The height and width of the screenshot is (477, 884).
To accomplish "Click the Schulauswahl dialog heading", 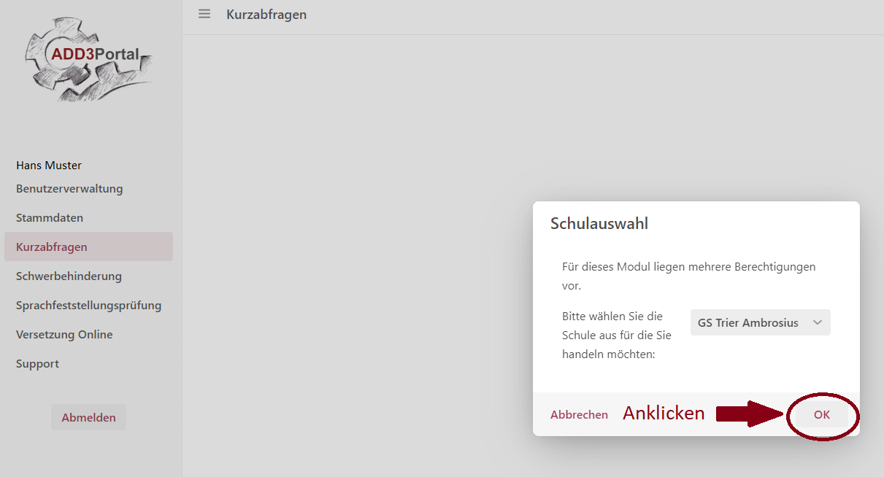I will click(x=599, y=223).
